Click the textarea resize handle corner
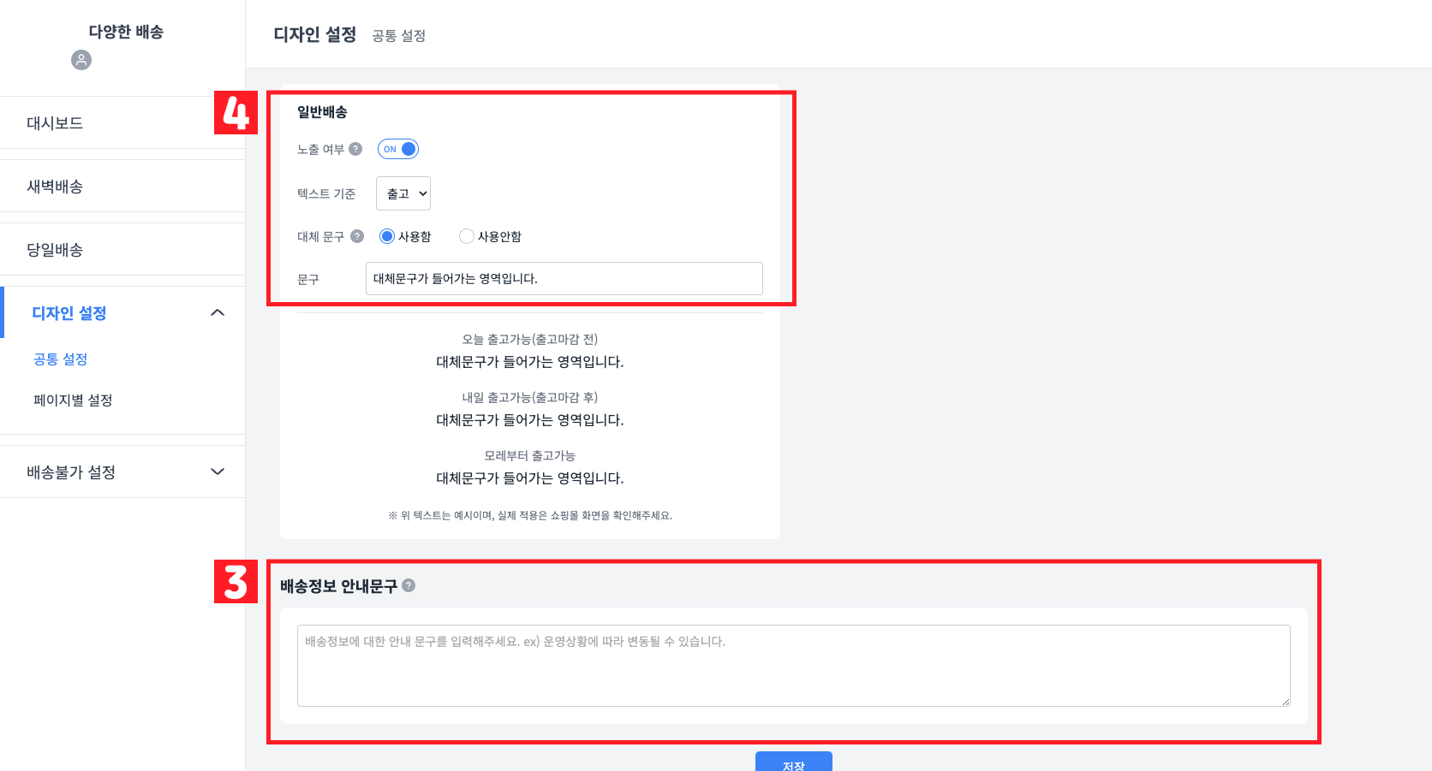 tap(1286, 702)
